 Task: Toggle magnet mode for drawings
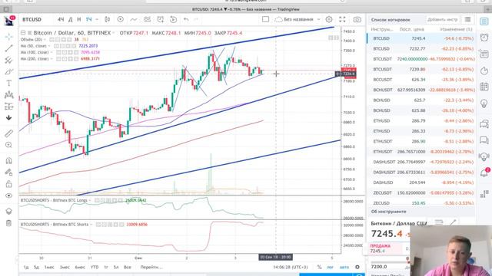click(x=8, y=161)
